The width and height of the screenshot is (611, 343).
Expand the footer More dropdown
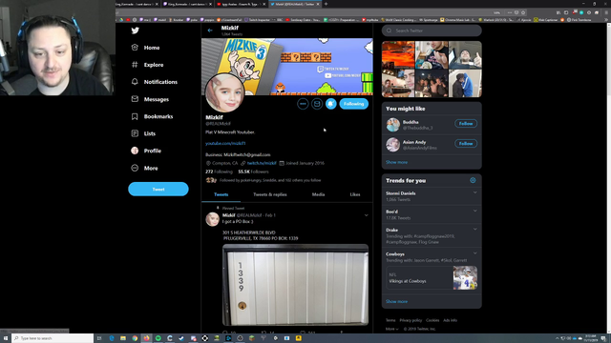[x=391, y=329]
